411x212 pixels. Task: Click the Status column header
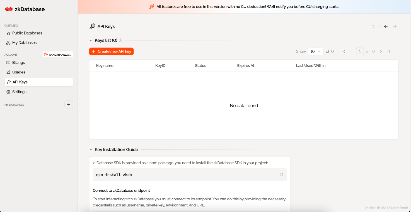tap(200, 66)
